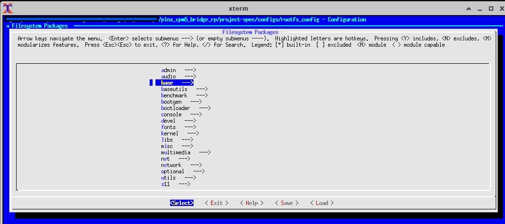505x224 pixels.
Task: Open the fonts submenu
Action: tap(168, 127)
